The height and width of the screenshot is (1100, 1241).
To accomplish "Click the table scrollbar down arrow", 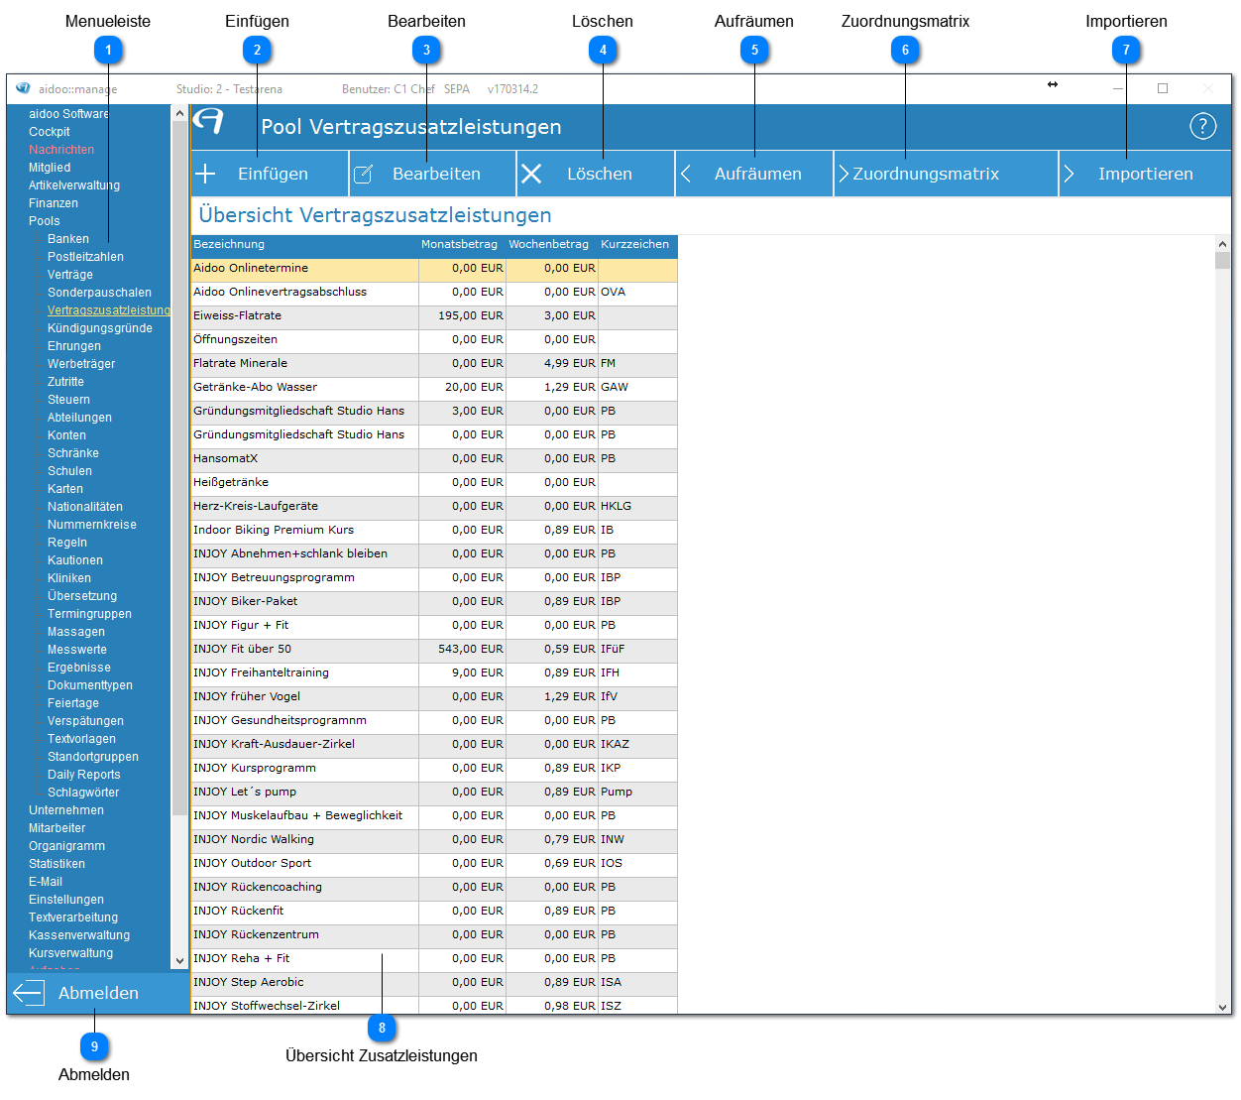I will click(x=1222, y=1006).
